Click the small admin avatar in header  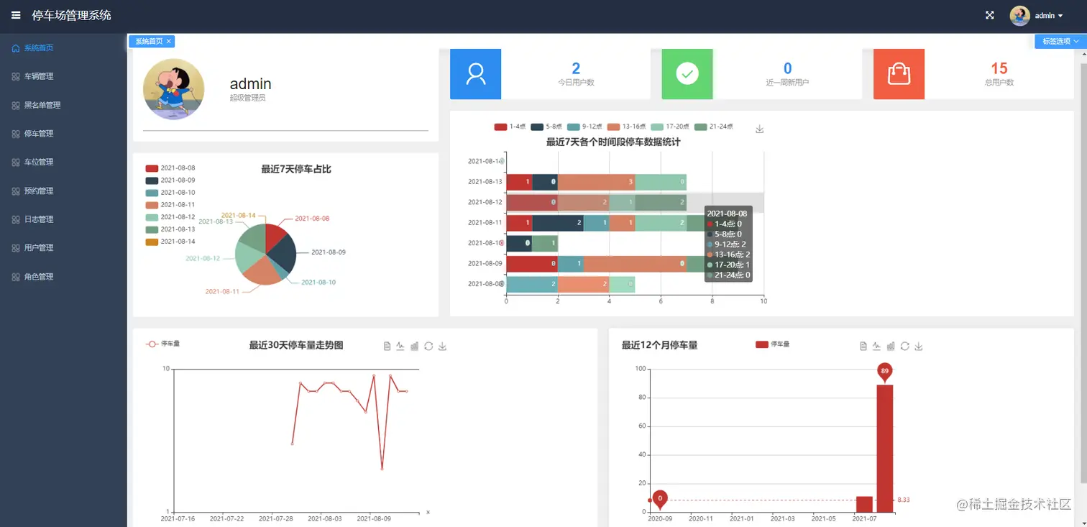[1019, 15]
